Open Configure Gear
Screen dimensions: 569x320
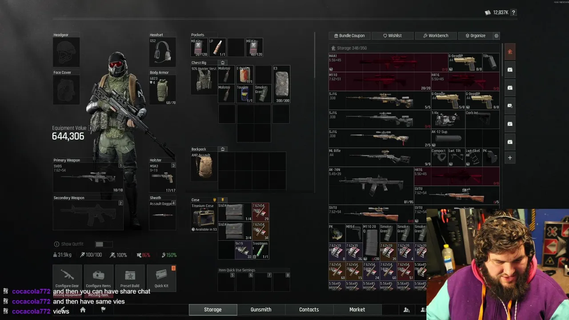pos(67,278)
